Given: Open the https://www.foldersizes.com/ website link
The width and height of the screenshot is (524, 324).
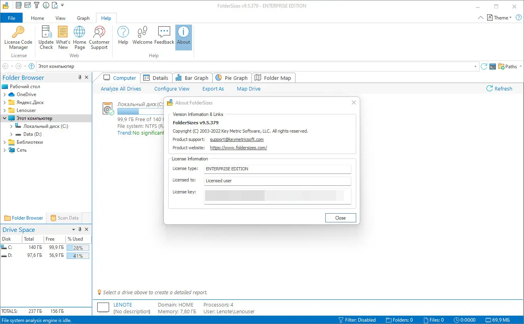Looking at the screenshot, I should pyautogui.click(x=238, y=148).
